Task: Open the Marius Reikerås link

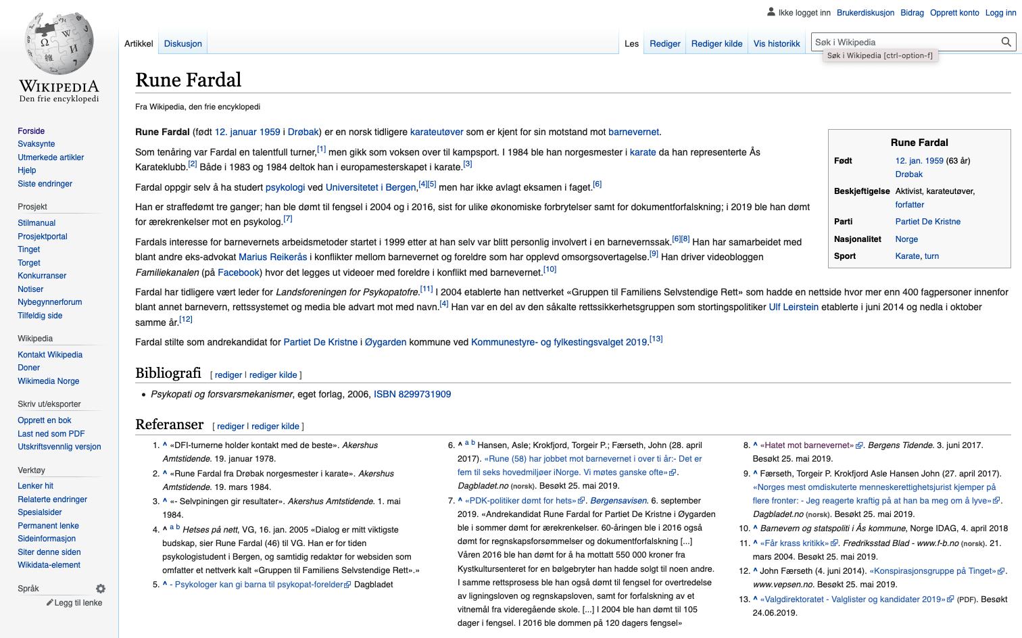Action: coord(273,257)
